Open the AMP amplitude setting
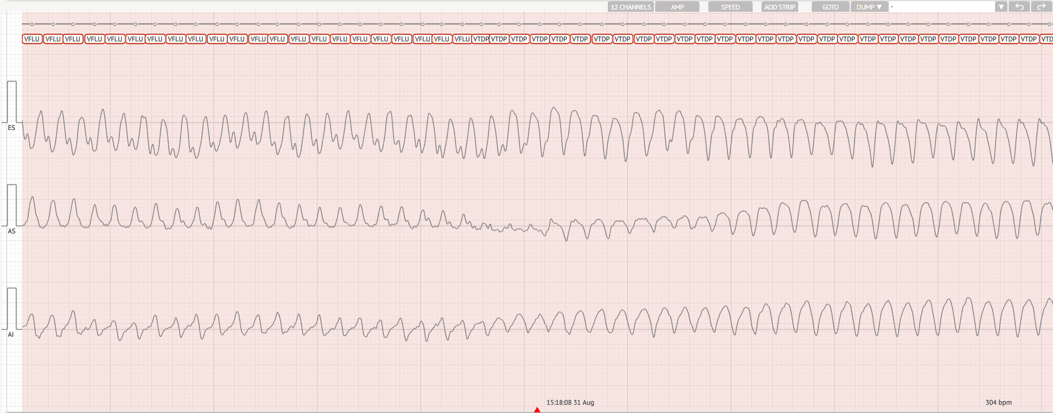The height and width of the screenshot is (413, 1053). (678, 7)
